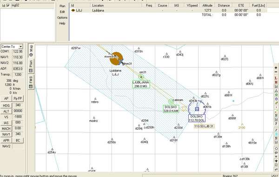Click the Transp. code field 1200

pos(18,75)
